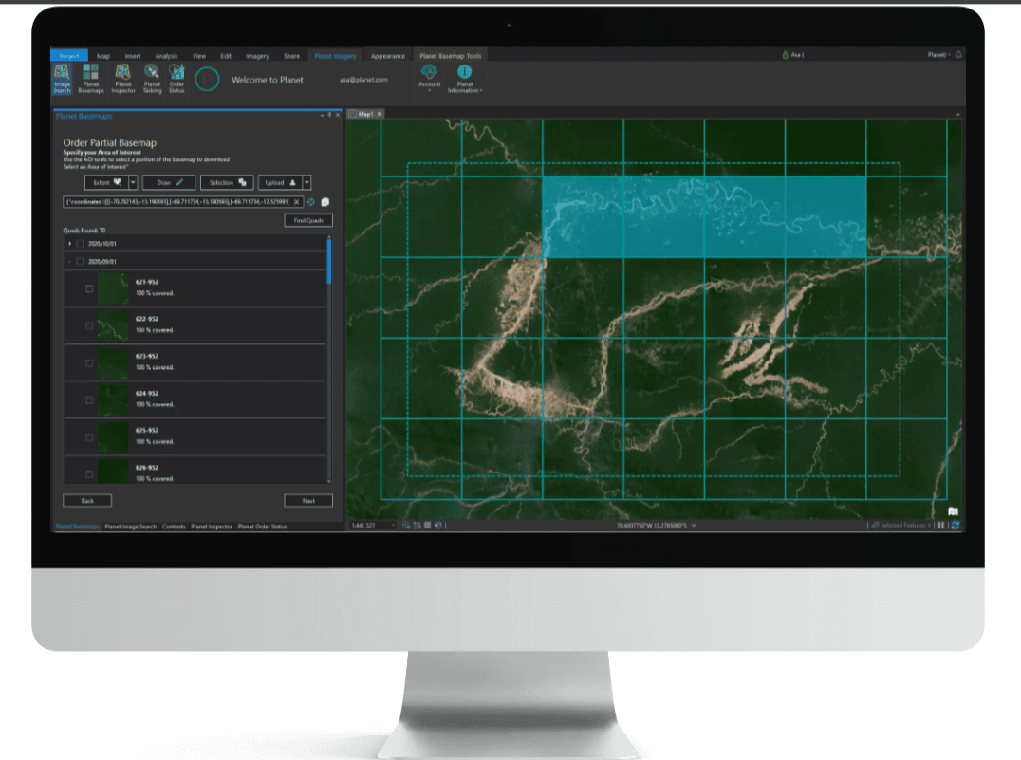
Task: Open the Account cloud icon menu
Action: coord(429,78)
